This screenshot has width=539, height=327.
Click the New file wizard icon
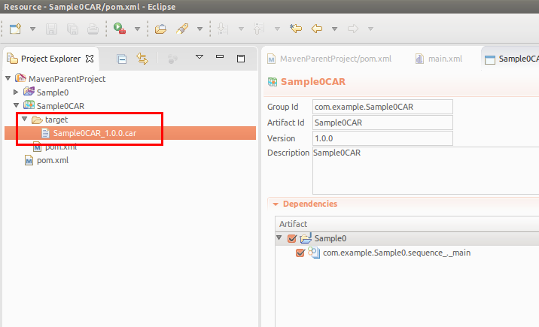click(15, 29)
